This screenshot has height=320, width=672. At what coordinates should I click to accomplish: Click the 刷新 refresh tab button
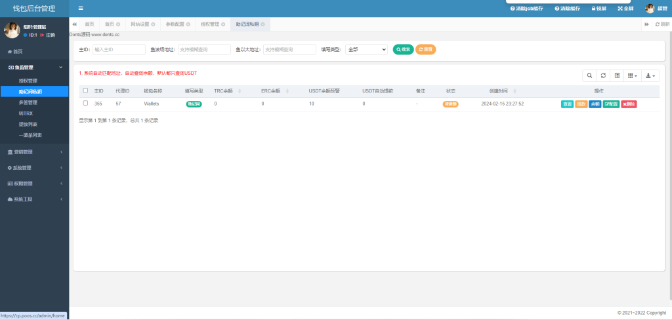pos(662,24)
